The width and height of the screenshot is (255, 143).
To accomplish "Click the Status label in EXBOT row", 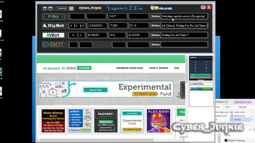I will pyautogui.click(x=156, y=44).
